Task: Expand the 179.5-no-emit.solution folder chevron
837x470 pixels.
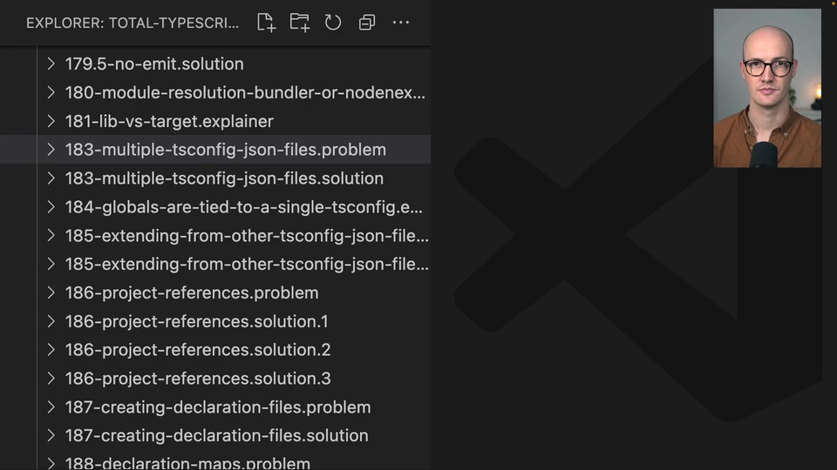Action: click(51, 64)
